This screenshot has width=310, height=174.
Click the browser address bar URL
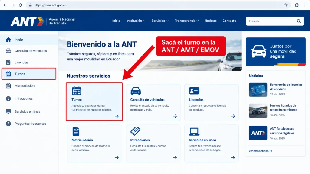coord(51,5)
